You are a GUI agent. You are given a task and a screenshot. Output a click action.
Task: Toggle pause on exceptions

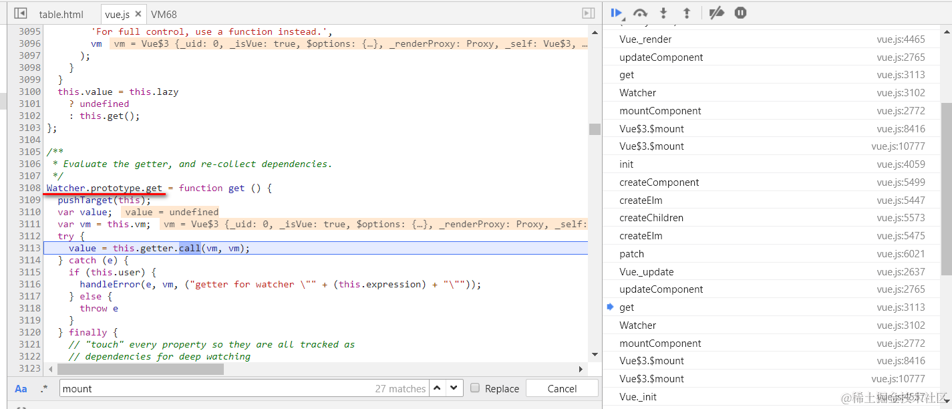pyautogui.click(x=740, y=13)
